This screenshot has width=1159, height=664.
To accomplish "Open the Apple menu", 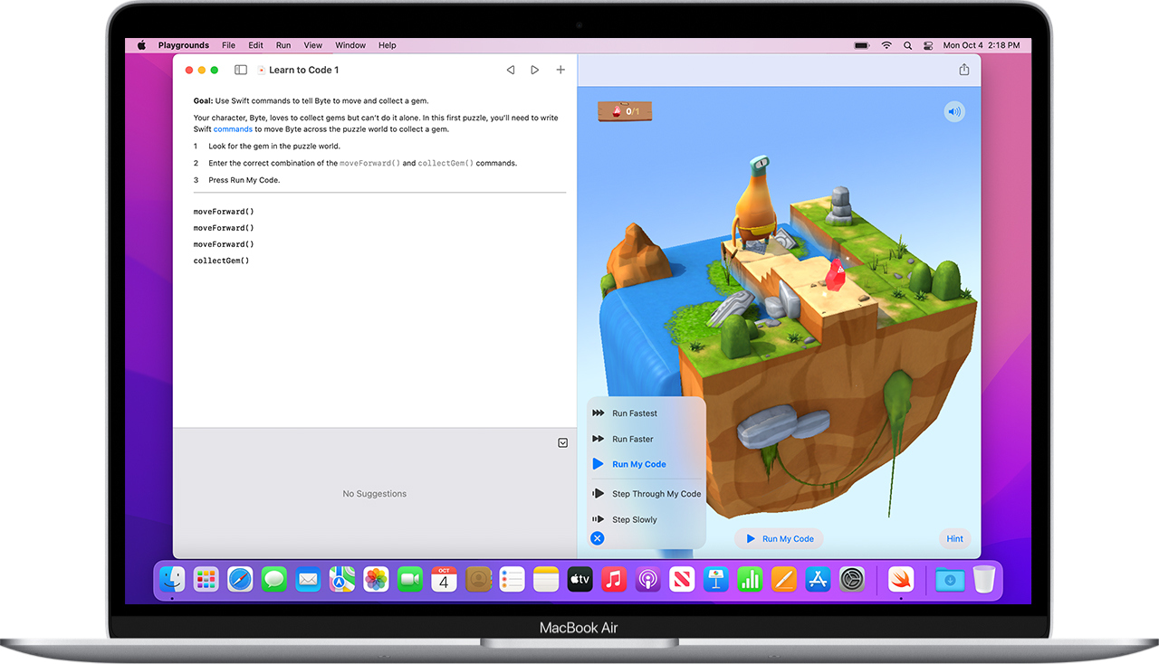I will [141, 45].
